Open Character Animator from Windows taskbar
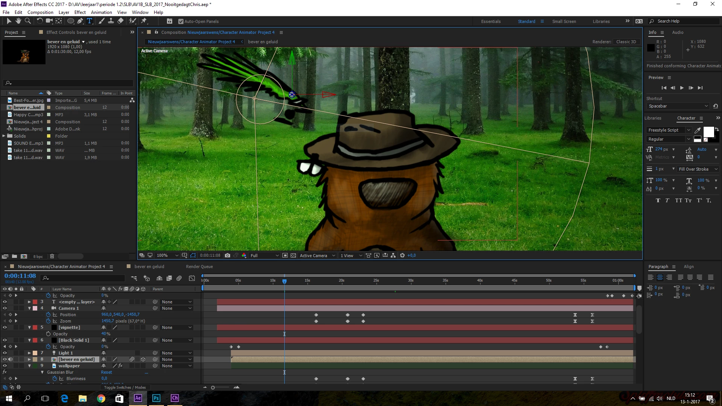The height and width of the screenshot is (406, 722). point(175,398)
